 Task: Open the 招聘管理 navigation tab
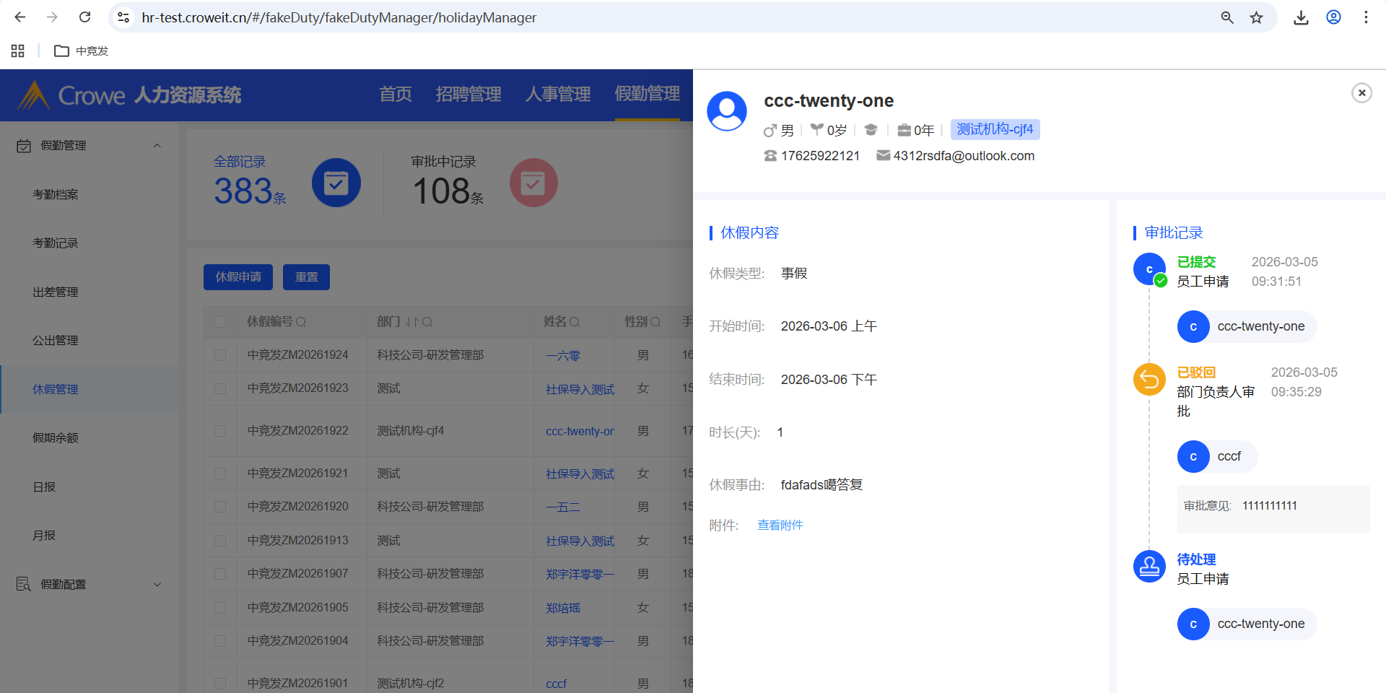pos(468,95)
